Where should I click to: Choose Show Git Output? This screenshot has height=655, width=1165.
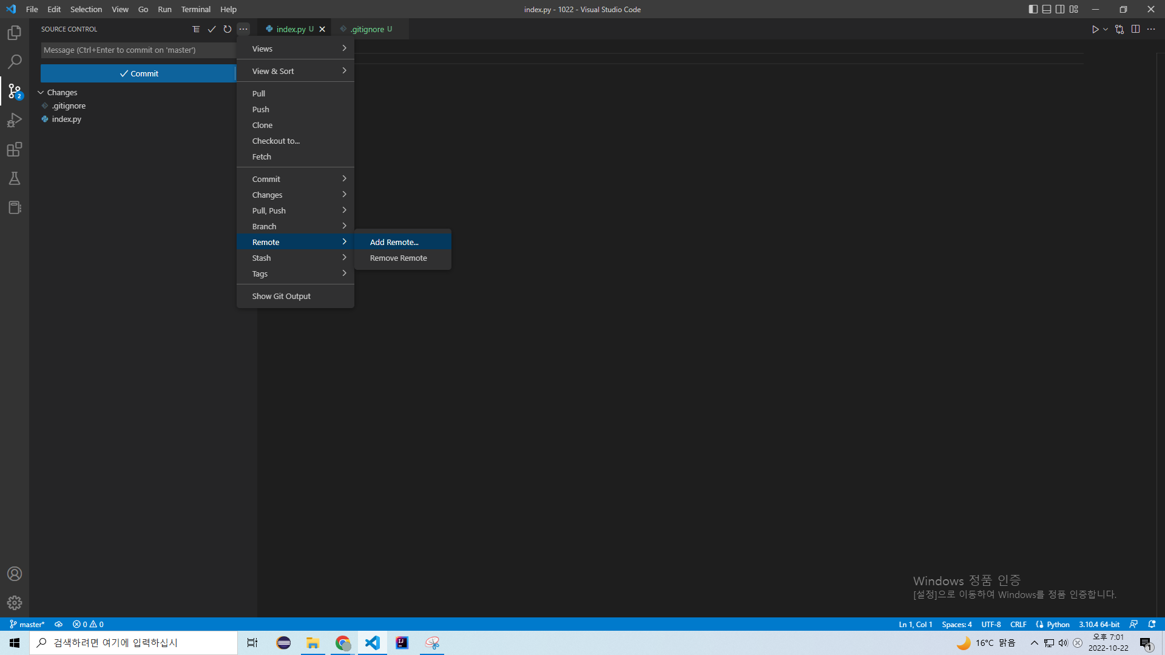click(295, 296)
